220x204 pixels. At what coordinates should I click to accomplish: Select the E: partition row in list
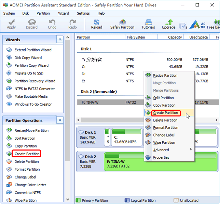click(111, 81)
